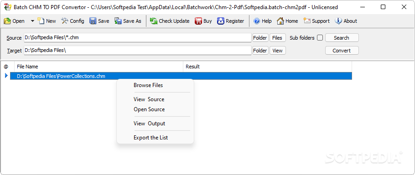The image size is (415, 175).
Task: Click the Open folder icon in toolbar
Action: pos(7,21)
